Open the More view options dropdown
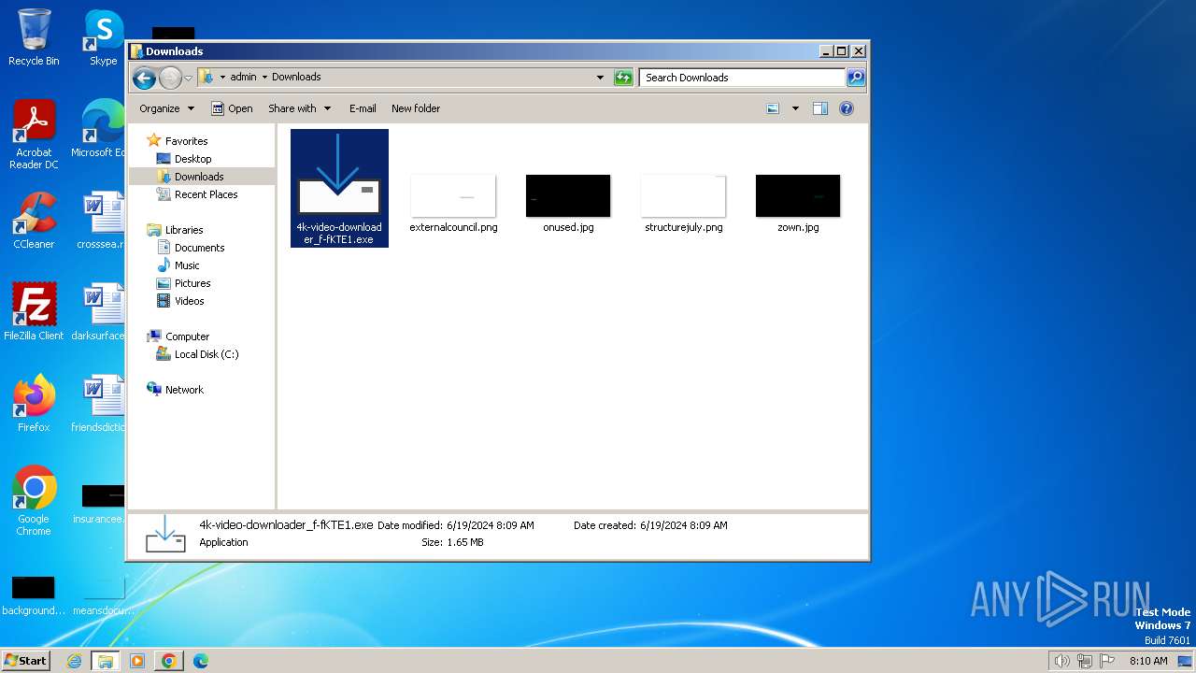1196x673 pixels. [795, 108]
